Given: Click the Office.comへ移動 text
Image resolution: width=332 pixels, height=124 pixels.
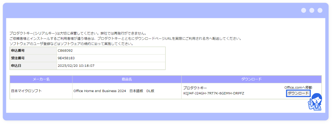Looking at the screenshot, I should pyautogui.click(x=298, y=87).
